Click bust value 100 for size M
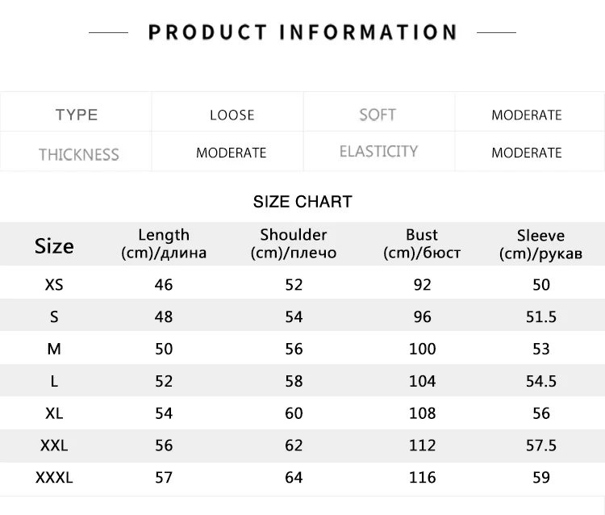This screenshot has width=605, height=515. (422, 349)
